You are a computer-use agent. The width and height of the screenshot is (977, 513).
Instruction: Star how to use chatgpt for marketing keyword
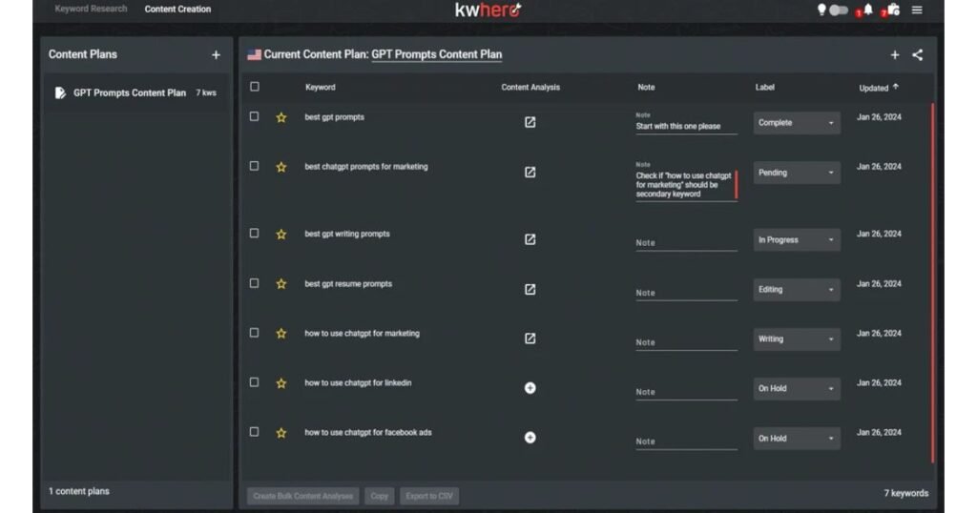click(281, 333)
